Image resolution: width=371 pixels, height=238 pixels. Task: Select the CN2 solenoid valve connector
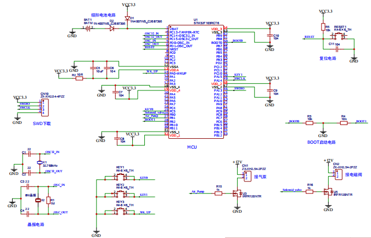339,174
